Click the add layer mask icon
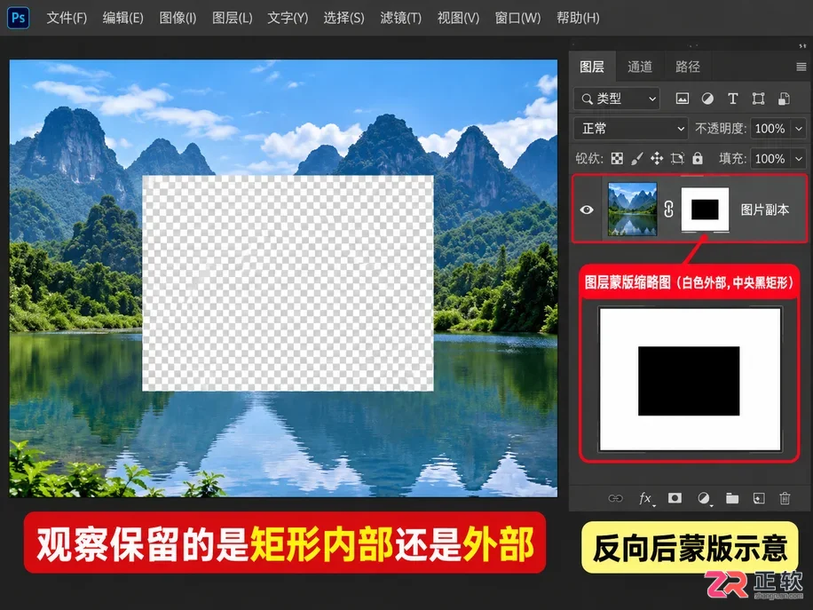The image size is (813, 610). (675, 498)
